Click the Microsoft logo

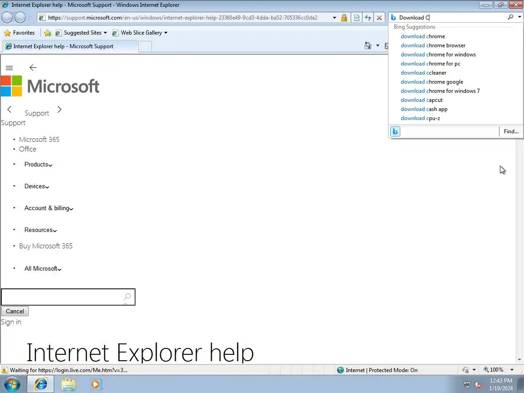click(x=50, y=86)
